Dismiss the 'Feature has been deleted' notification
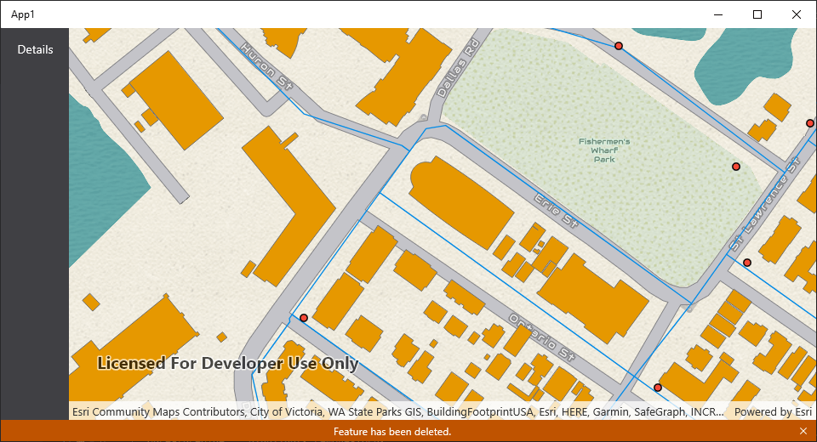 (803, 432)
